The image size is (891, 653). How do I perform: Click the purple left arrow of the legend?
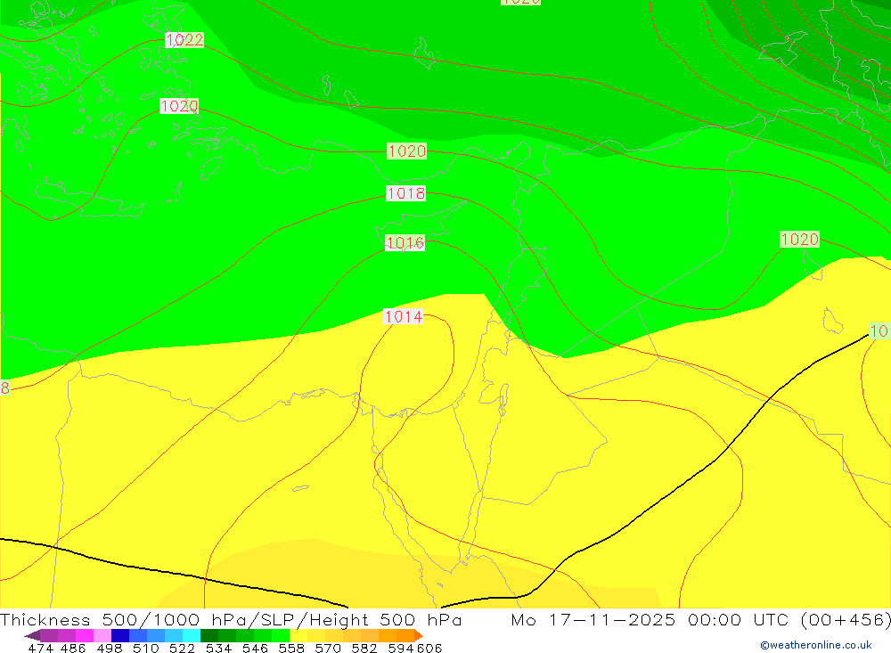[32, 635]
